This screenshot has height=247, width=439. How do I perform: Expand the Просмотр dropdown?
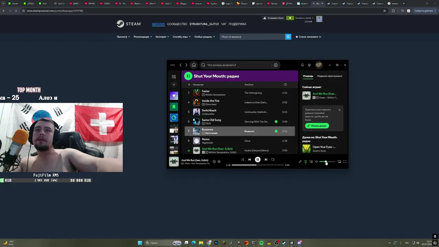tap(123, 37)
